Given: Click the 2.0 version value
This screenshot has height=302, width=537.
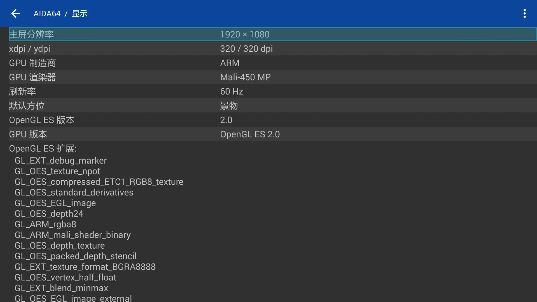Looking at the screenshot, I should 226,120.
